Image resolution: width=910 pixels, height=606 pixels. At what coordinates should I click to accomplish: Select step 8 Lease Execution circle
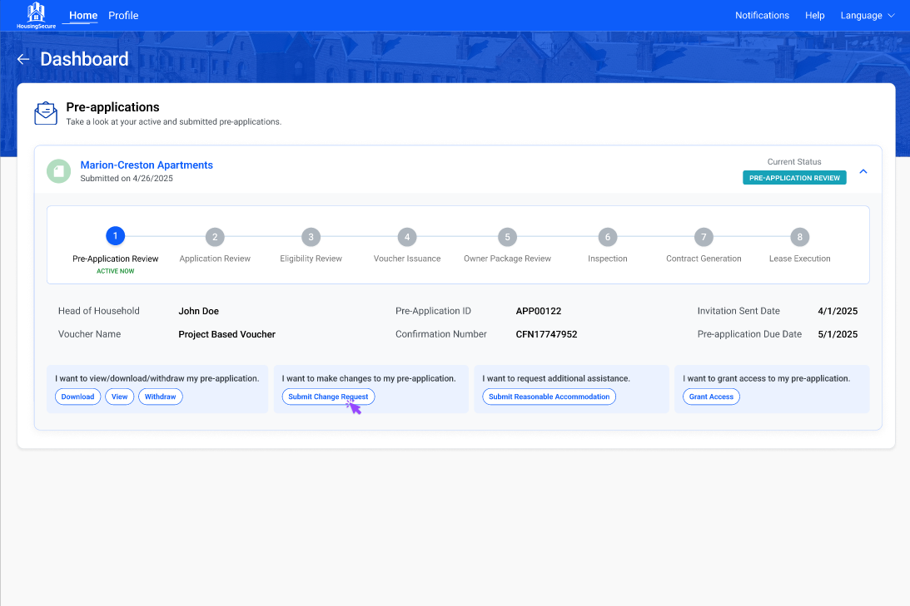tap(799, 237)
